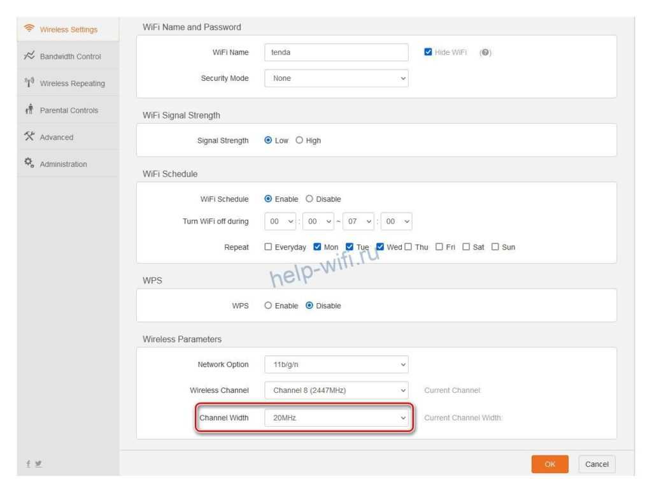This screenshot has width=652, height=479.
Task: Click the WiFi Name text field
Action: [x=336, y=52]
